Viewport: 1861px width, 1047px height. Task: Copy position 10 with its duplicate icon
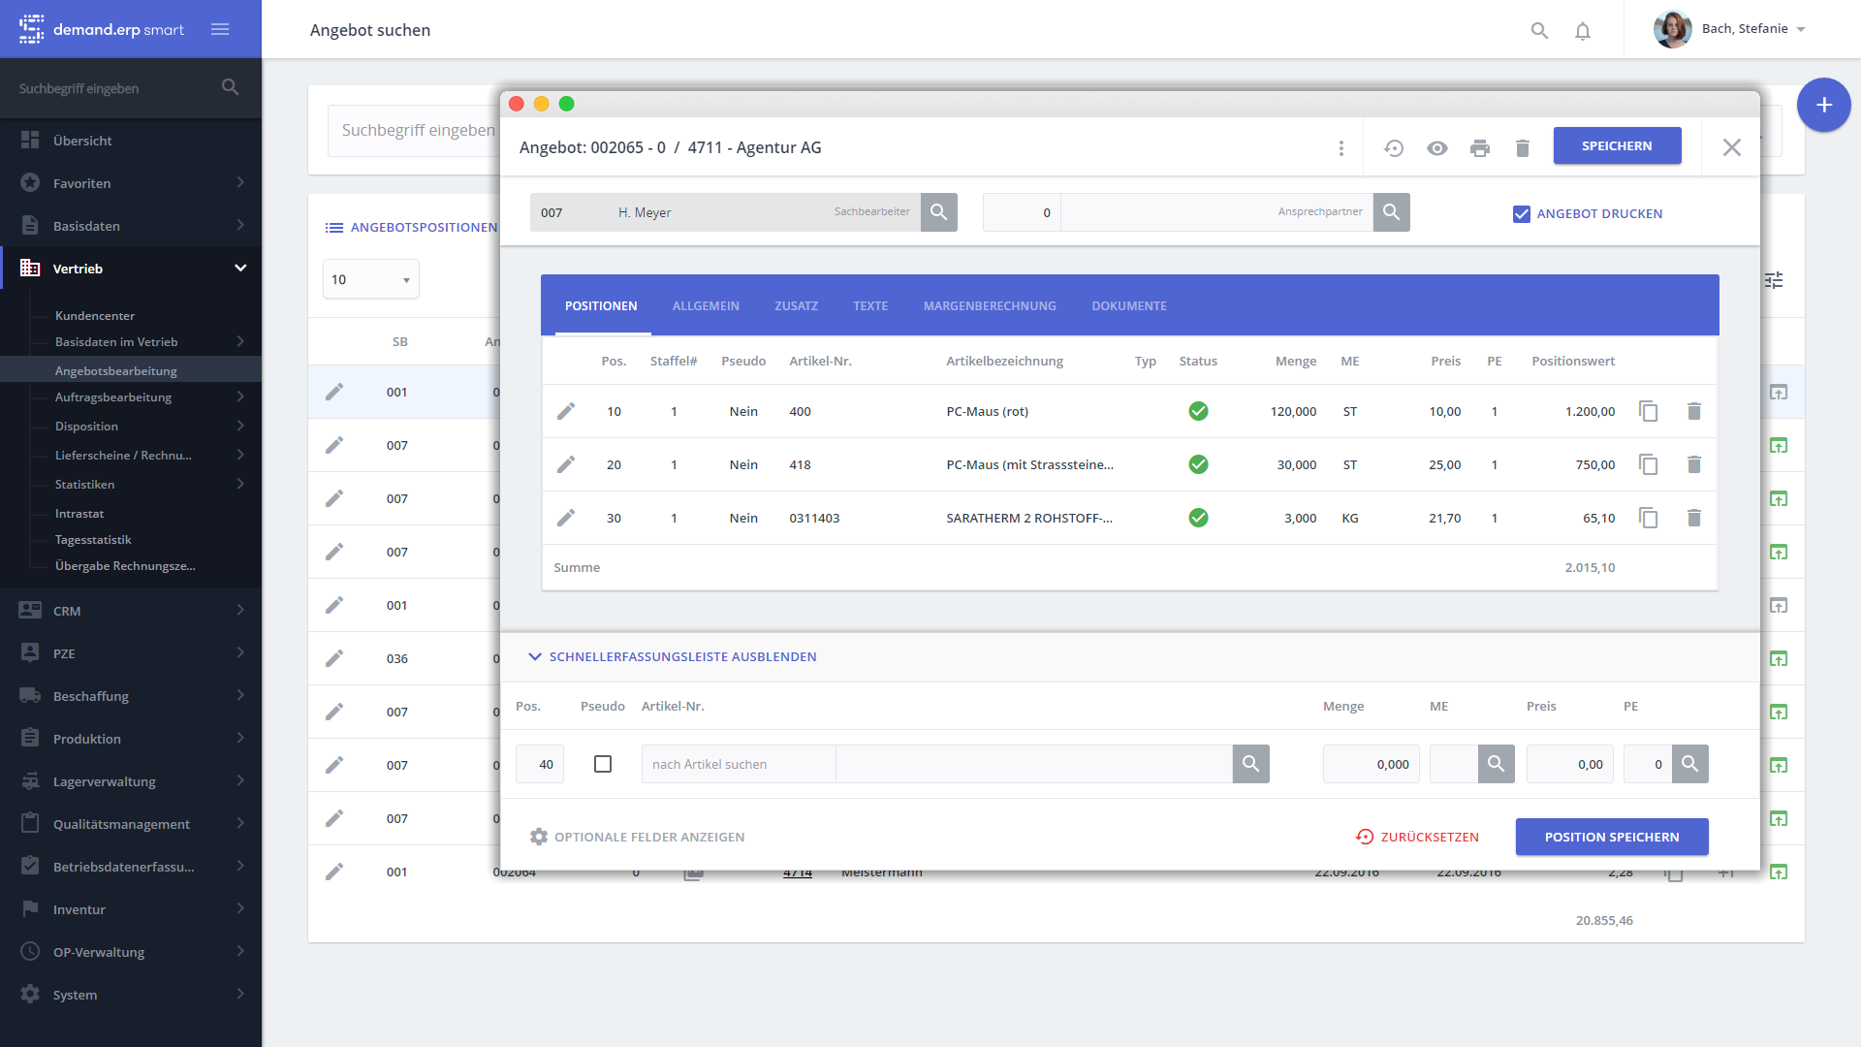point(1648,411)
